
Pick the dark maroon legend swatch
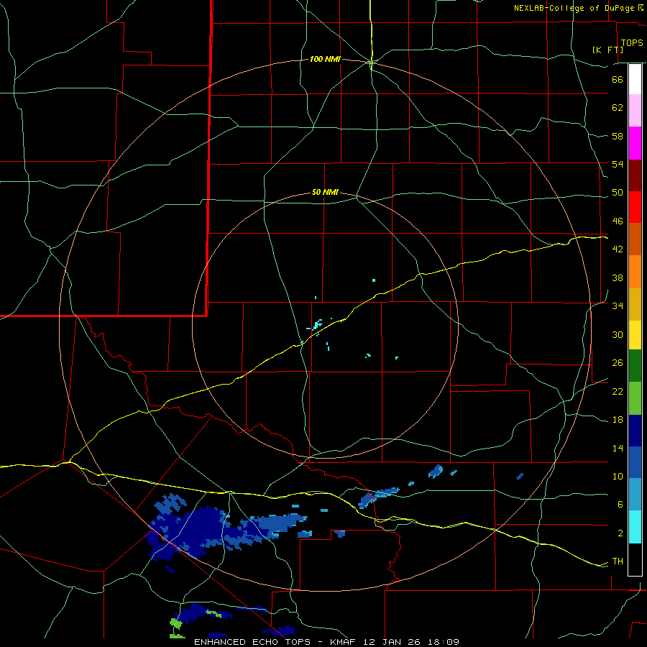635,175
